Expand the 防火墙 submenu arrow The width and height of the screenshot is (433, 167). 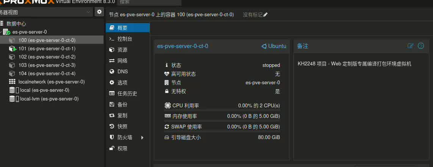tap(142, 138)
